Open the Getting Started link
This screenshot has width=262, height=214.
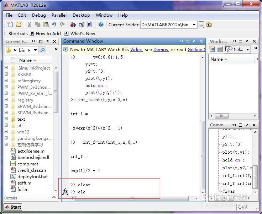(197, 50)
